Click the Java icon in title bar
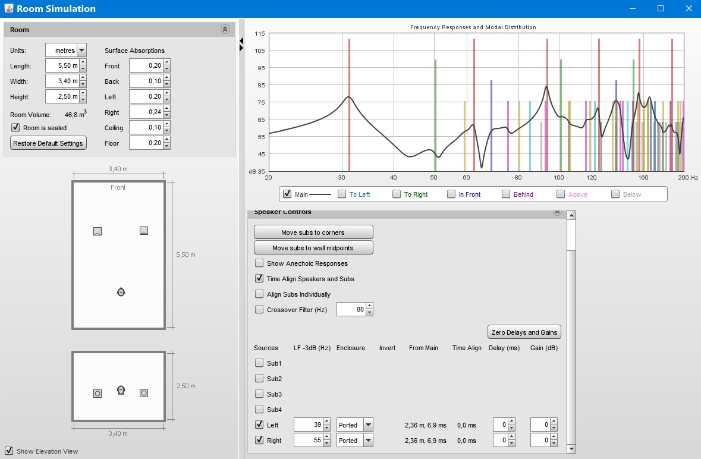Image resolution: width=701 pixels, height=459 pixels. [8, 9]
